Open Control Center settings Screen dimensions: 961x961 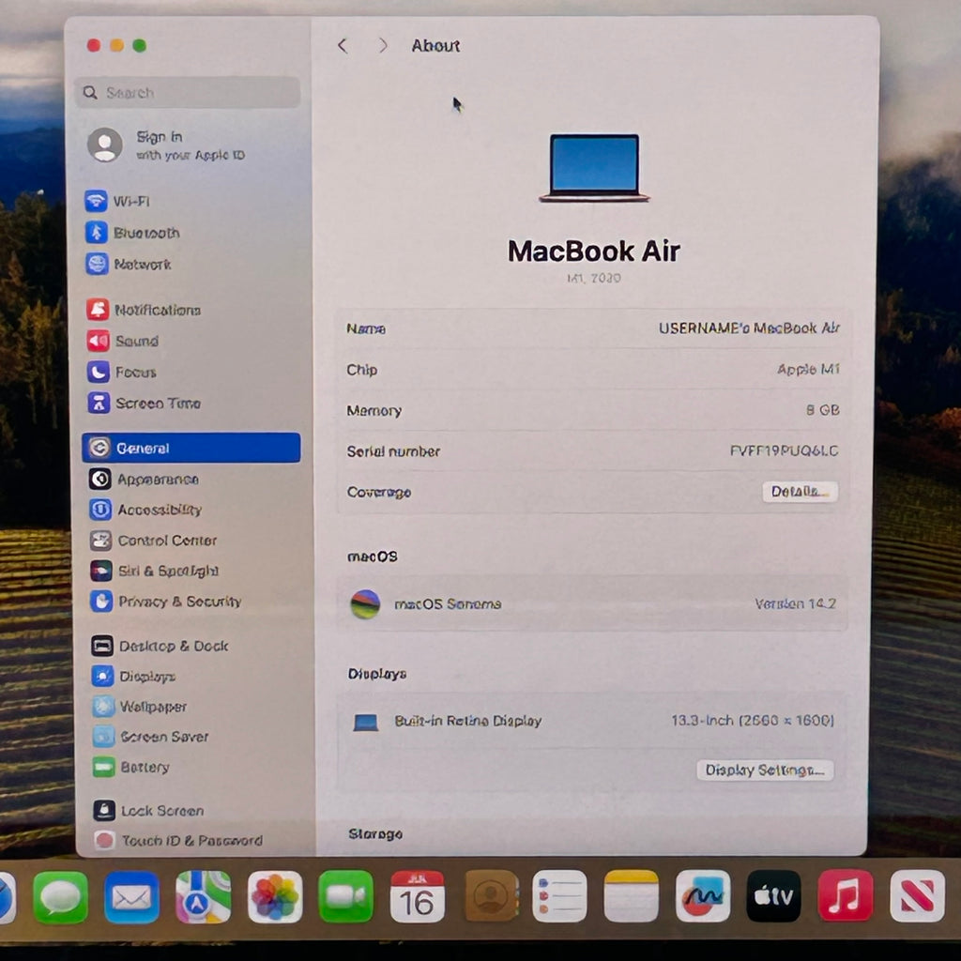154,541
